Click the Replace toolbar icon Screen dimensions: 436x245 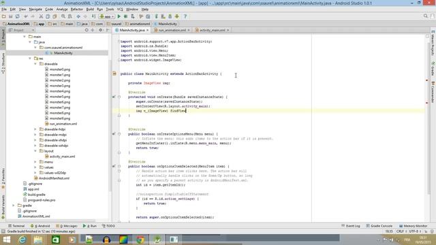pos(69,16)
